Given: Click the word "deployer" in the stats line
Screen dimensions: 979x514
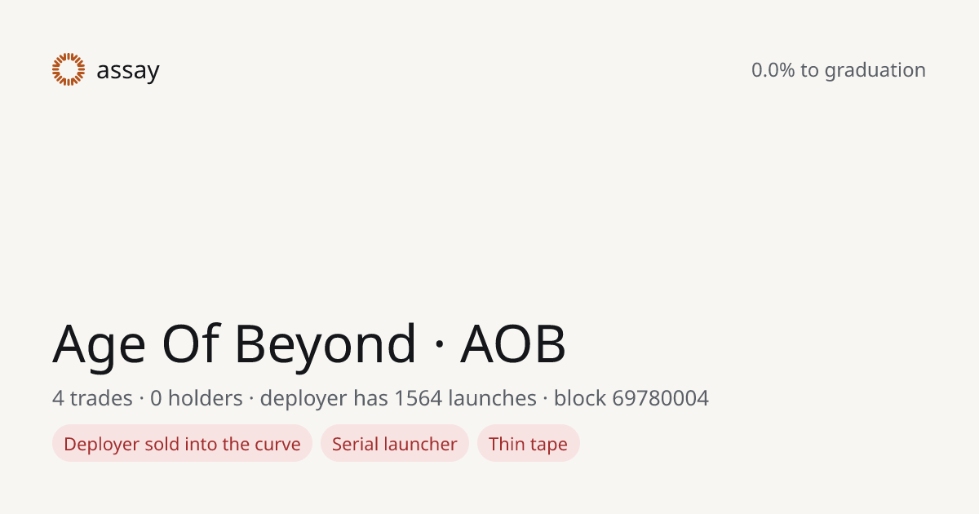Looking at the screenshot, I should tap(303, 399).
